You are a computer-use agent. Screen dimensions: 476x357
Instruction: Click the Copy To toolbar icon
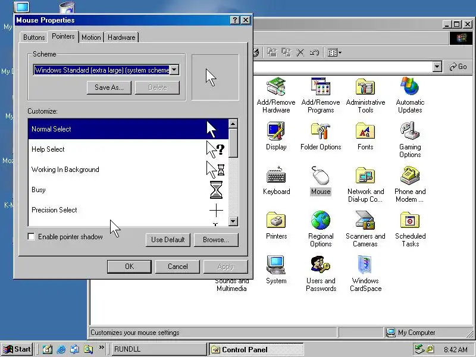coord(286,52)
